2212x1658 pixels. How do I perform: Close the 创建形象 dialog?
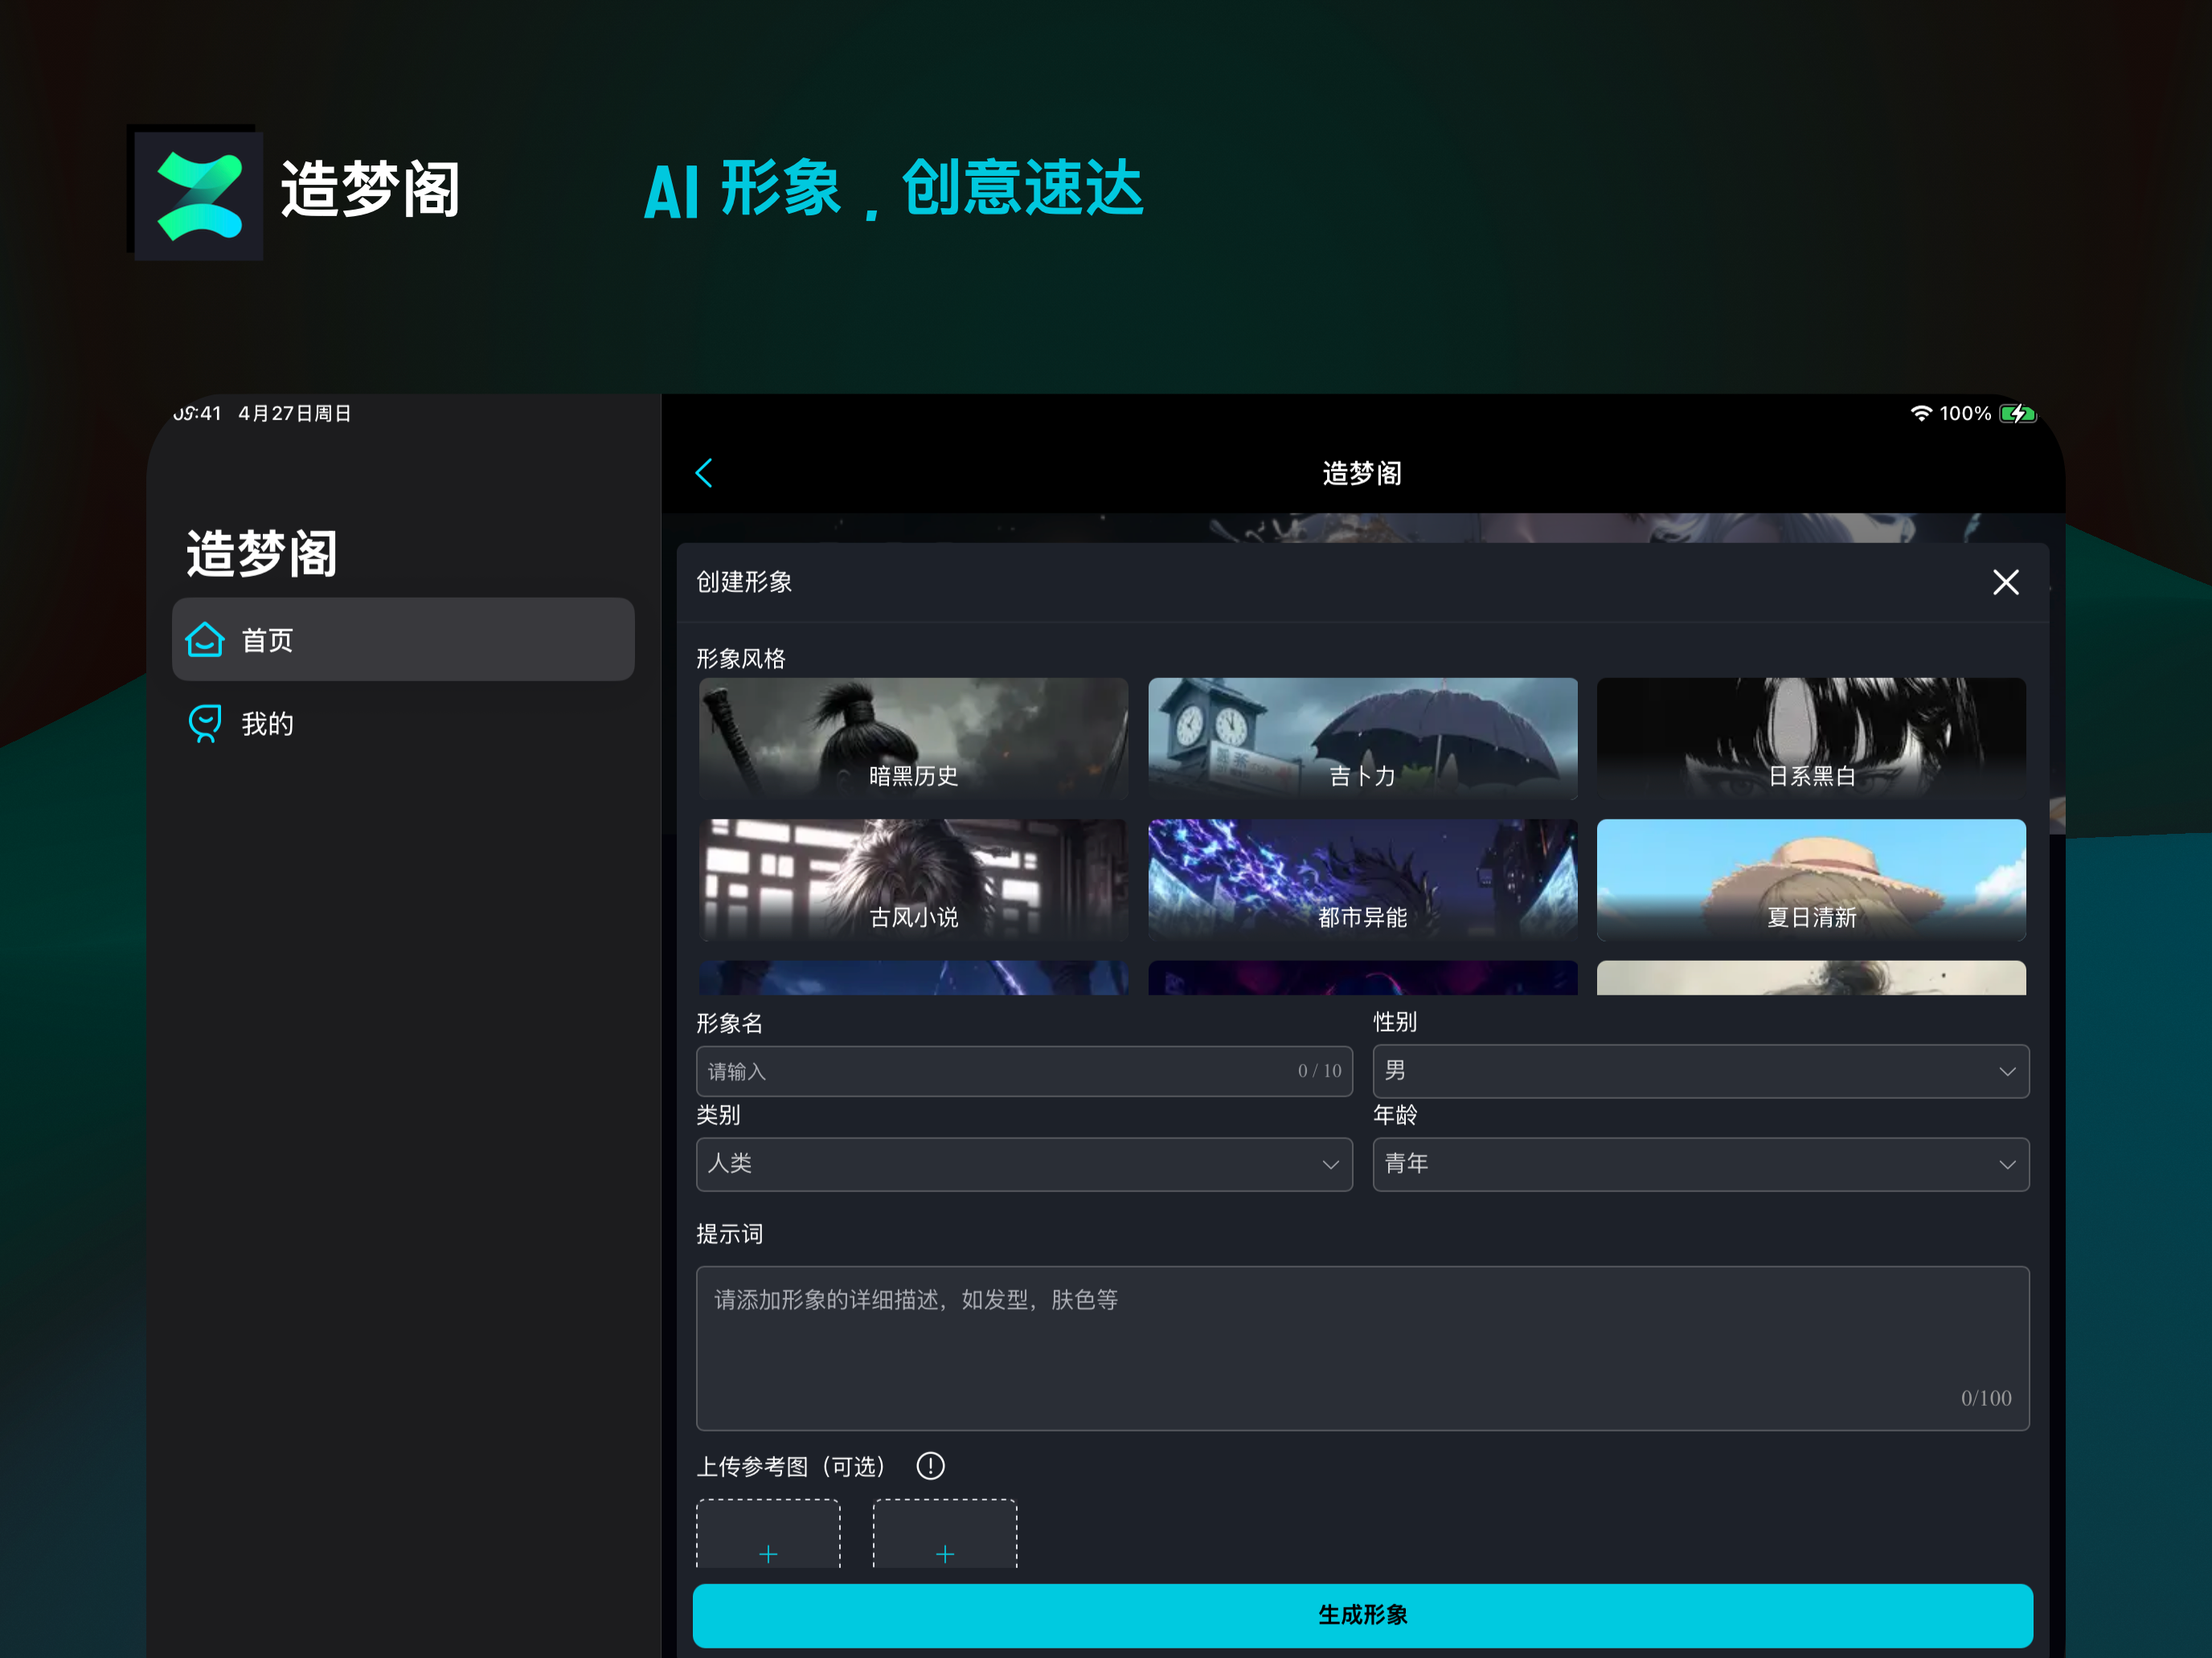point(2005,582)
